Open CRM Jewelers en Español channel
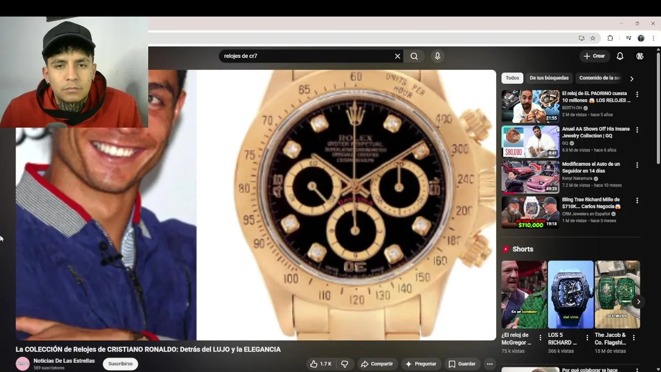661x372 pixels. pyautogui.click(x=586, y=214)
